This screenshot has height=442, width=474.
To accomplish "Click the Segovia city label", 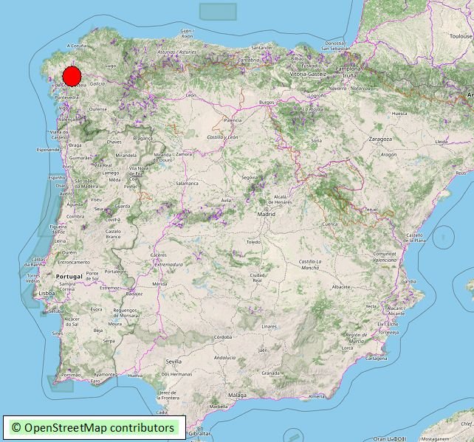I will [x=250, y=178].
